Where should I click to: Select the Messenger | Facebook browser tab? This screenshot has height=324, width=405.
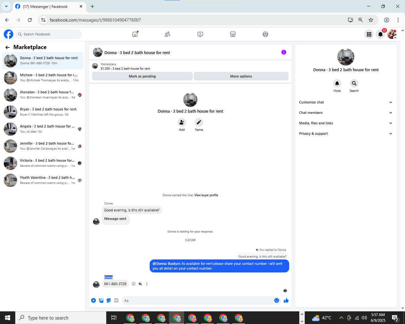pos(49,7)
